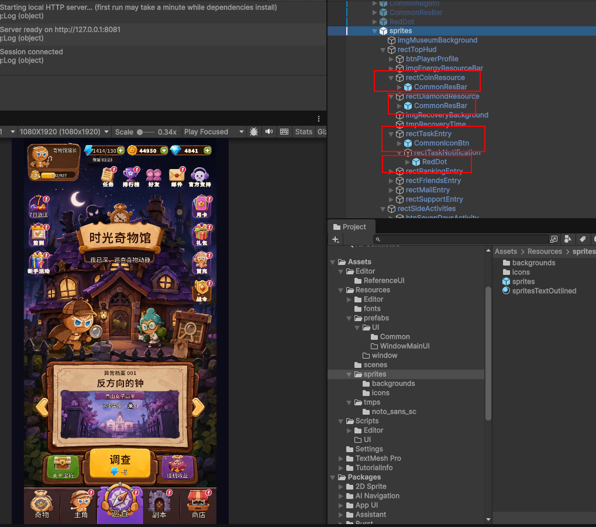Open the 挂机收益 idle rewards icon
The width and height of the screenshot is (596, 527).
(x=177, y=467)
